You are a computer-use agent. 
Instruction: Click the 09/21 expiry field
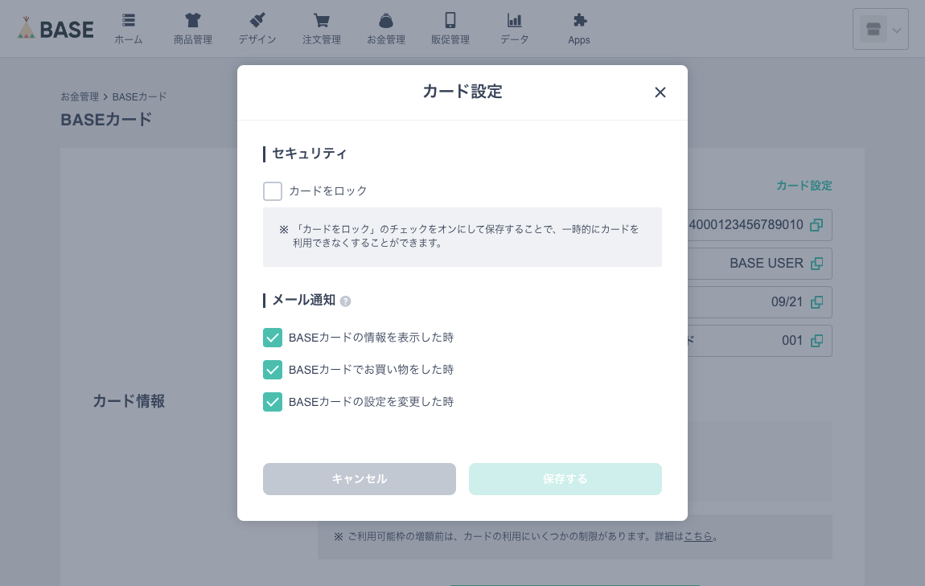[x=760, y=302]
